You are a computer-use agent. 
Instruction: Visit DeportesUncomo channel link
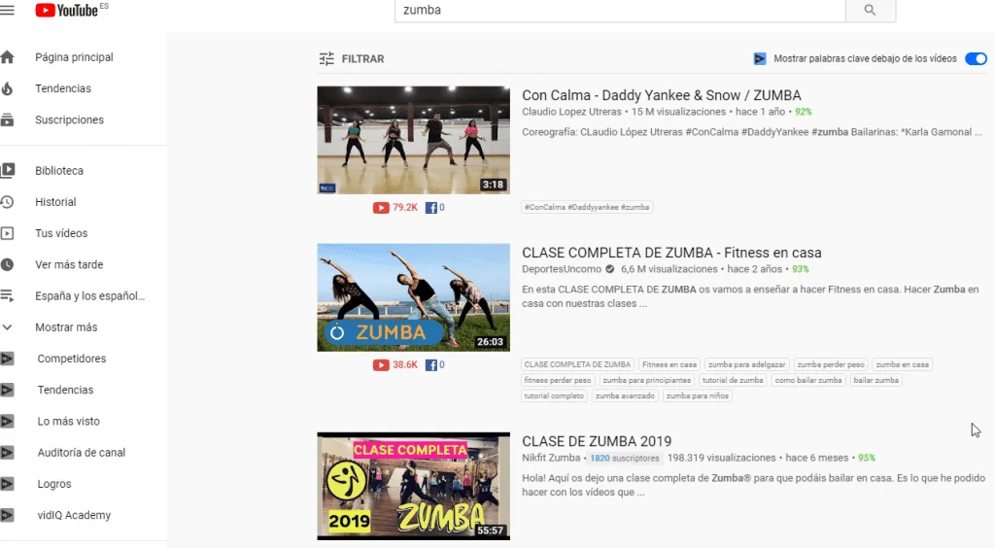(562, 269)
